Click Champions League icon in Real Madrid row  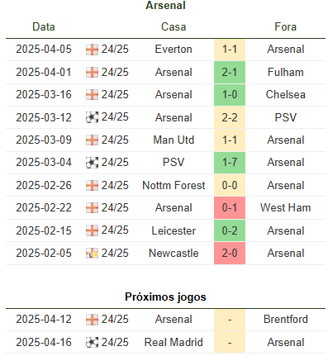92,343
